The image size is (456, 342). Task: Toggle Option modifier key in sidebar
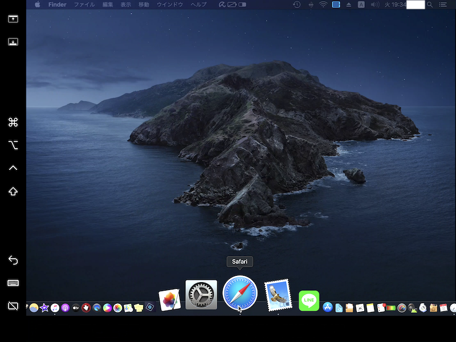coord(13,145)
